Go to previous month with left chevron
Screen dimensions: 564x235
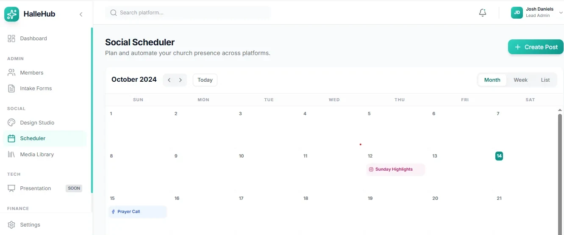coord(169,80)
